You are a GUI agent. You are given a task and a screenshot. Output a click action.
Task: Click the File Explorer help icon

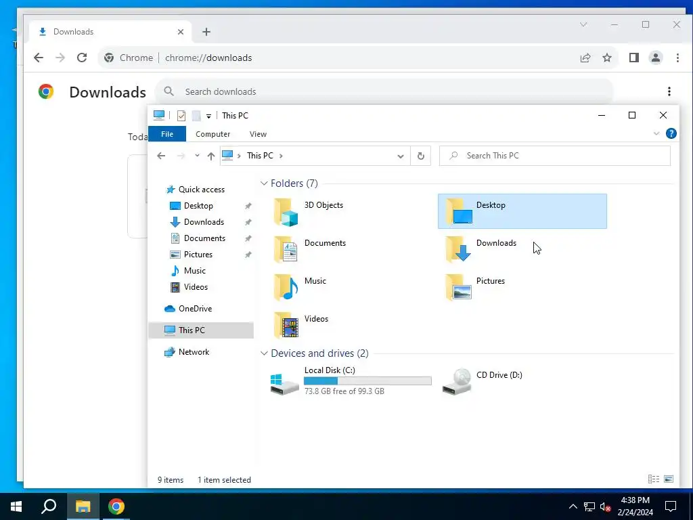point(671,133)
